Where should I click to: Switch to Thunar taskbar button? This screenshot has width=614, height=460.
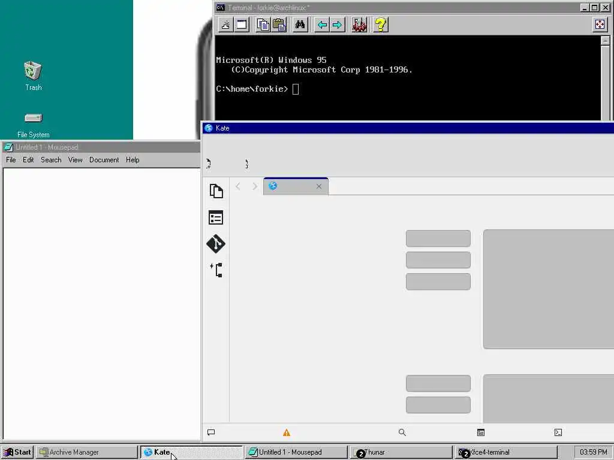(401, 452)
